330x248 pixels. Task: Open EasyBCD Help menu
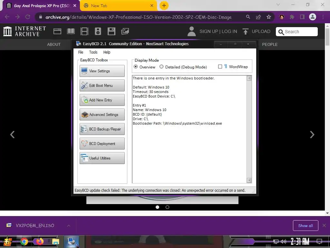[x=107, y=52]
